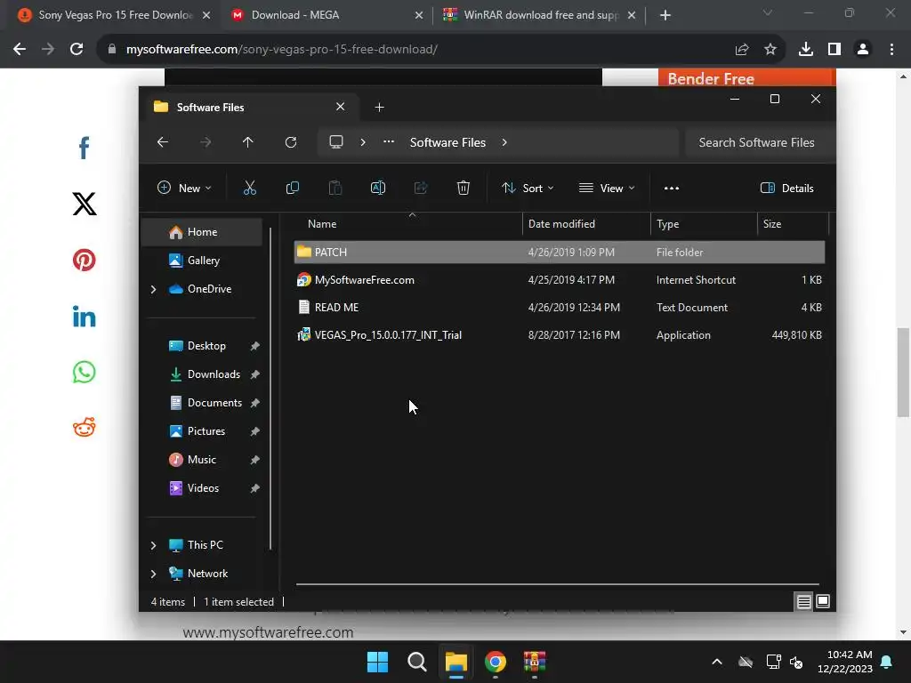911x683 pixels.
Task: Click the Share icon in File Explorer toolbar
Action: [x=421, y=188]
